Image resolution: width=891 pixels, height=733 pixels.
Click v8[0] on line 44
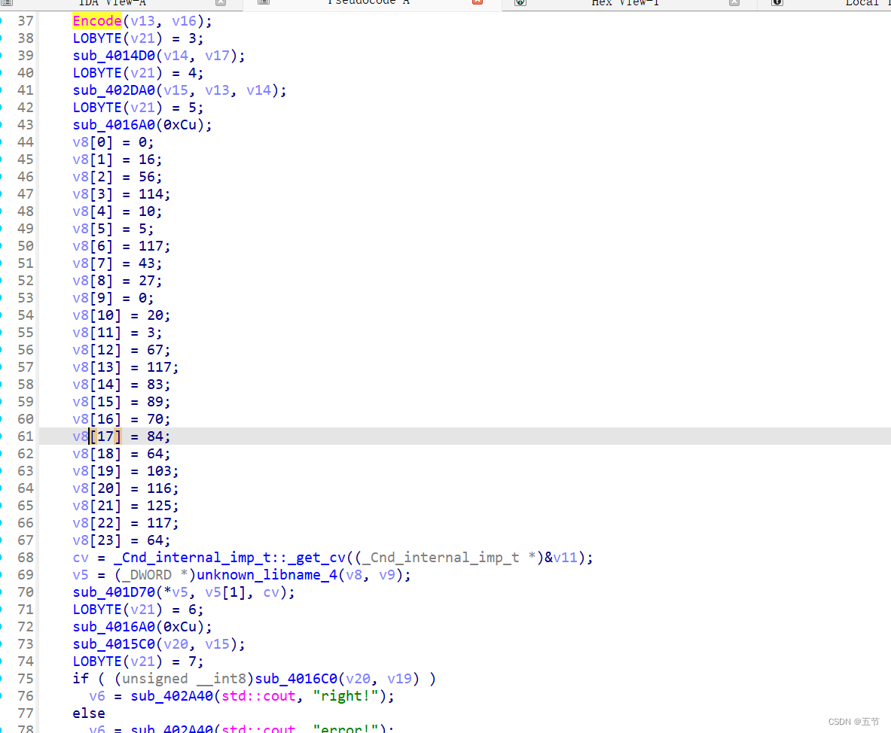click(93, 142)
